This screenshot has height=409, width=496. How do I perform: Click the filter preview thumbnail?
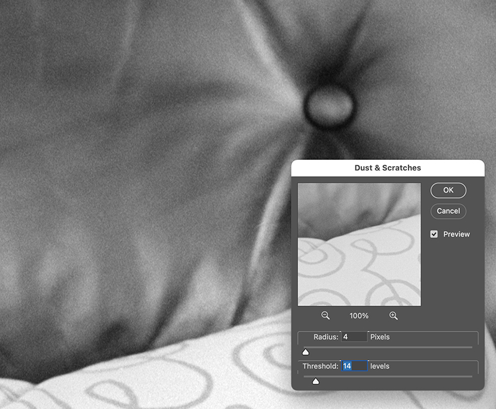pyautogui.click(x=359, y=244)
